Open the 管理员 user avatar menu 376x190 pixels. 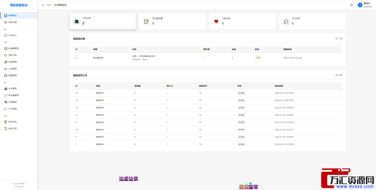[360, 5]
